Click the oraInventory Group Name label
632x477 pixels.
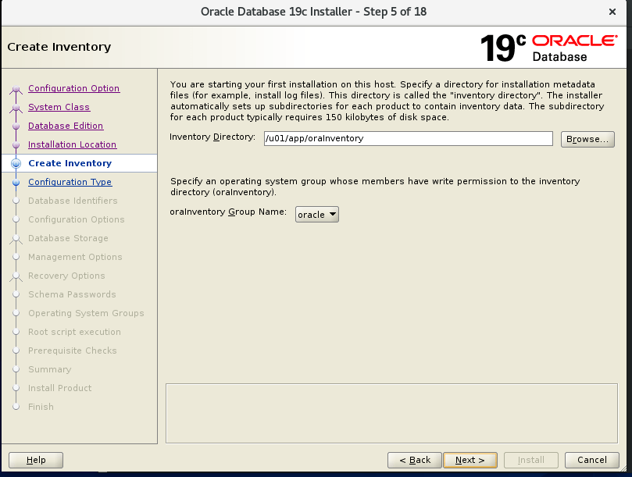(228, 212)
